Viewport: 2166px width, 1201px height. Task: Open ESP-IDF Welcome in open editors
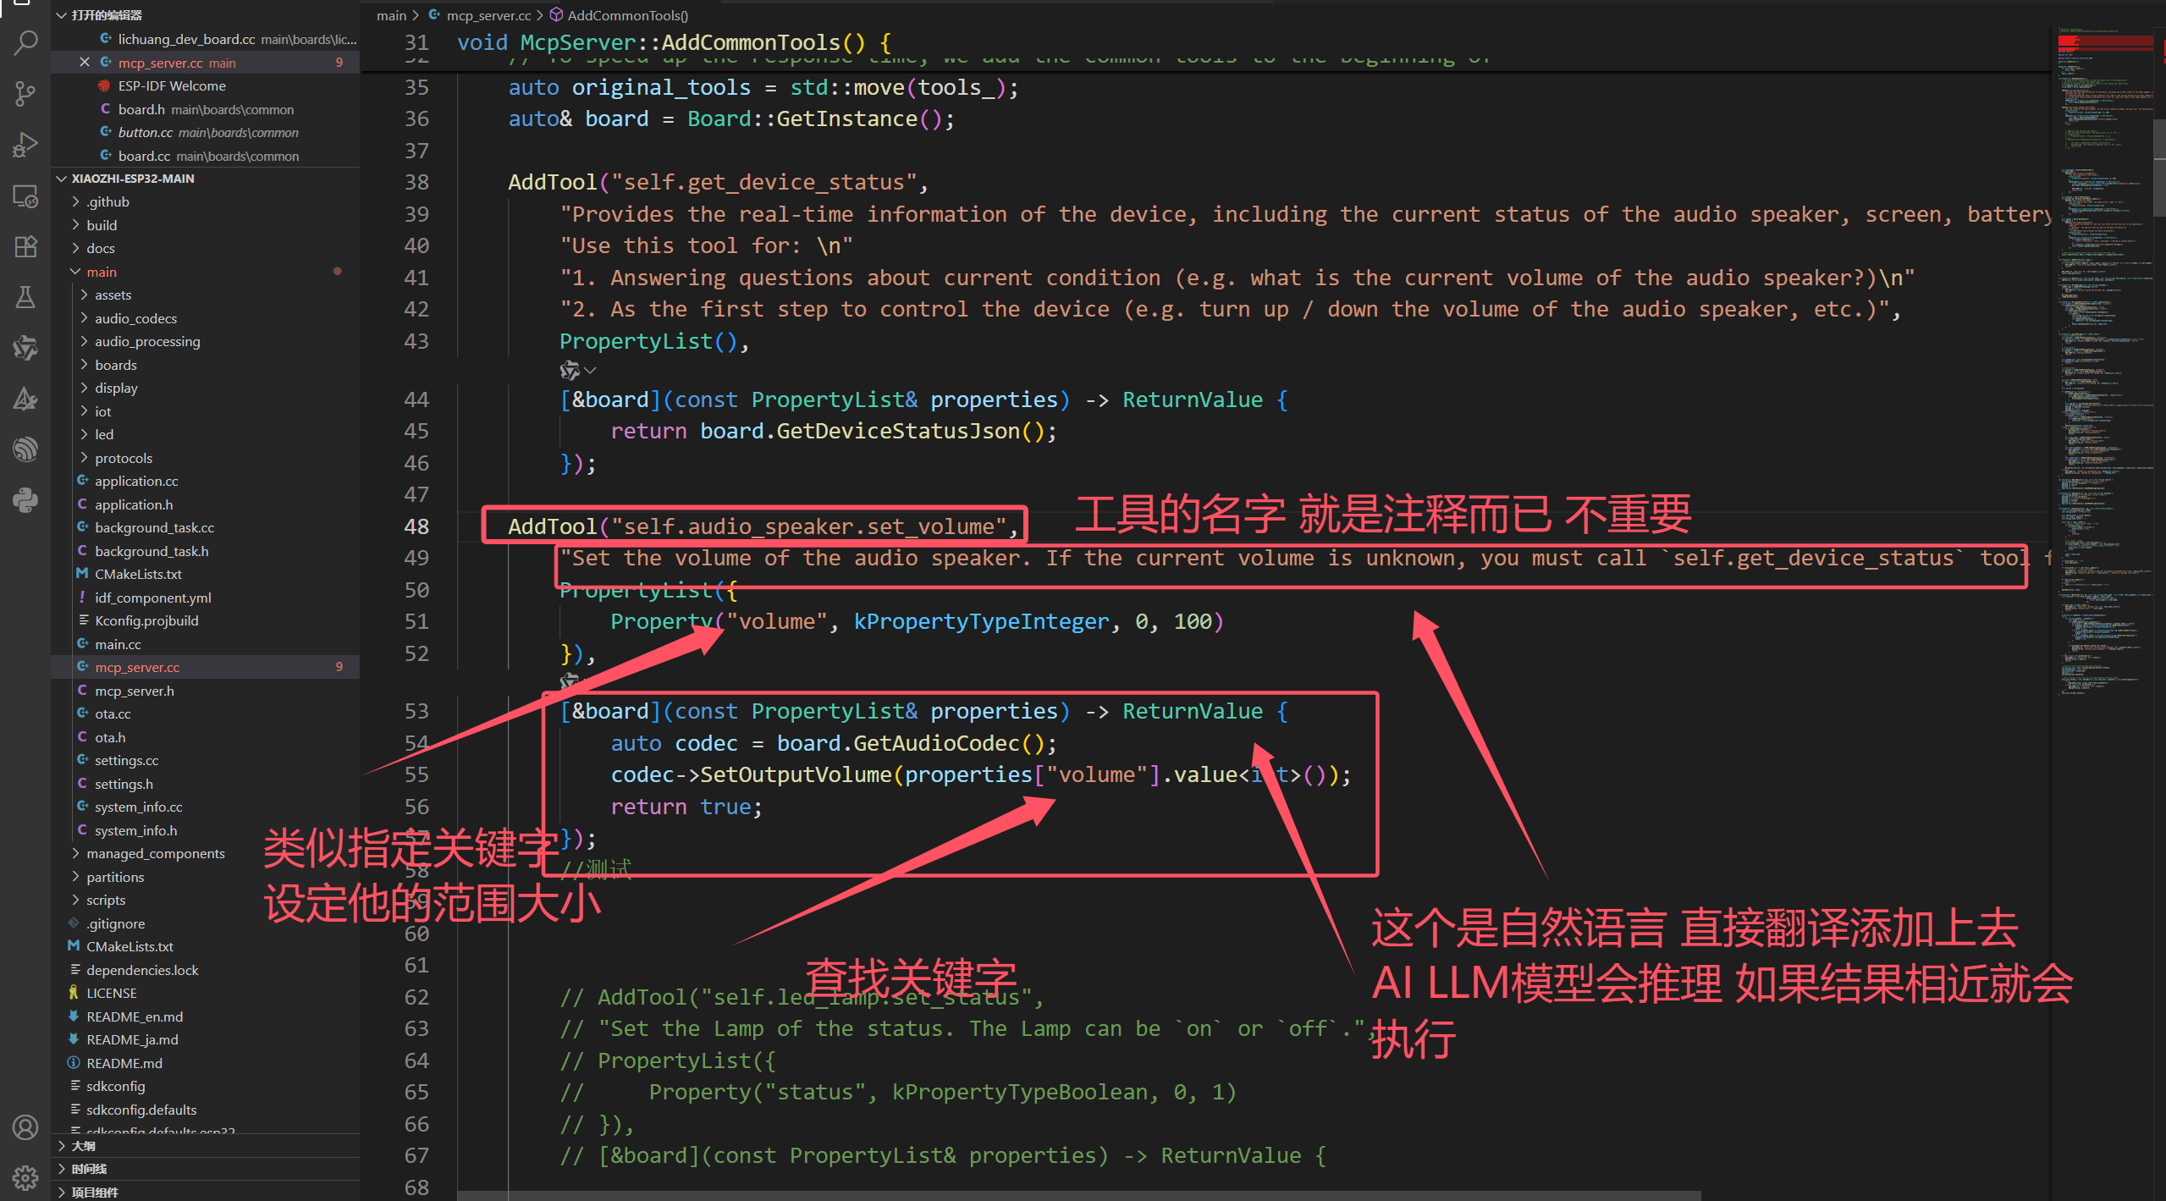(x=172, y=86)
